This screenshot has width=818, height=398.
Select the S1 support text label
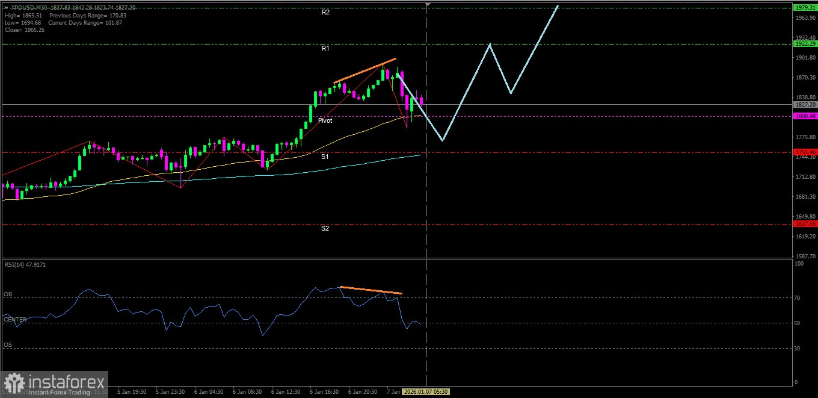[x=325, y=157]
